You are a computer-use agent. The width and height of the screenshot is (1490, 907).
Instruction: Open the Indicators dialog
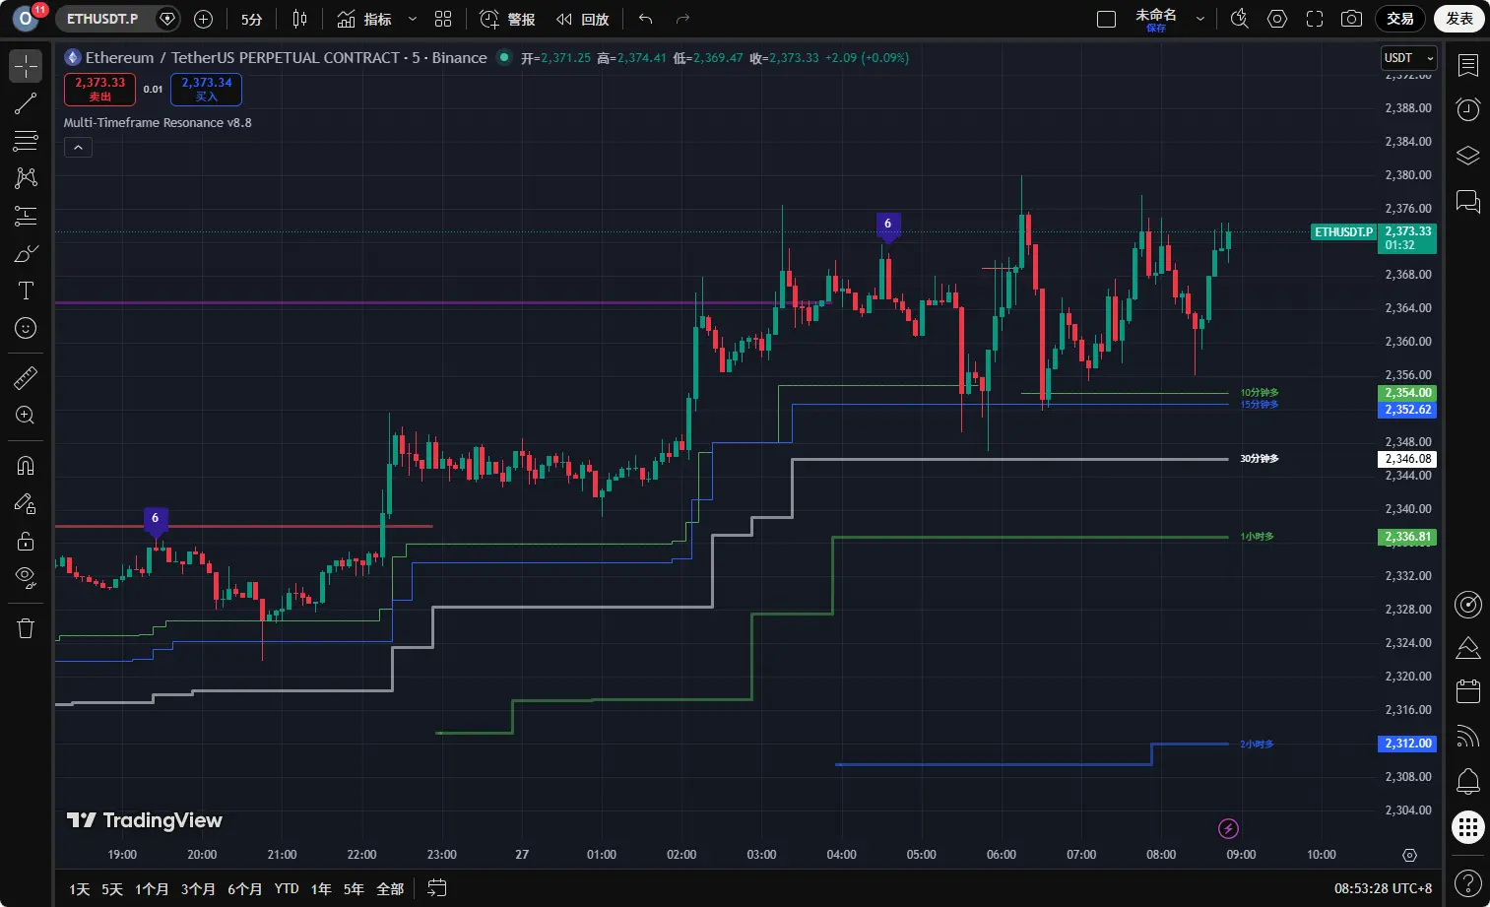coord(364,19)
